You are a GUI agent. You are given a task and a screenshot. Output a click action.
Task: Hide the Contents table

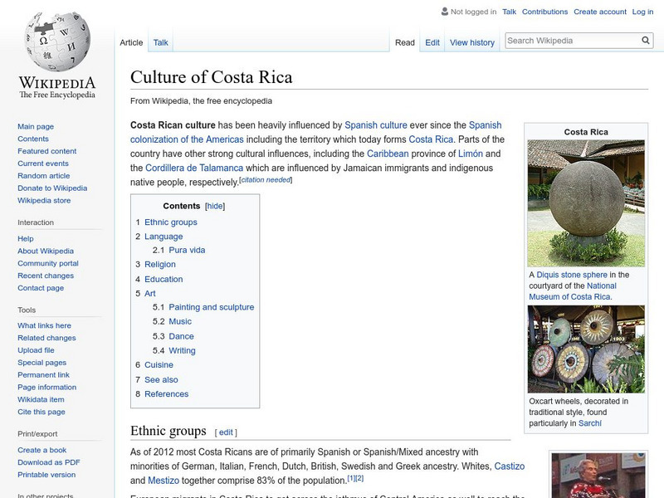tap(215, 206)
